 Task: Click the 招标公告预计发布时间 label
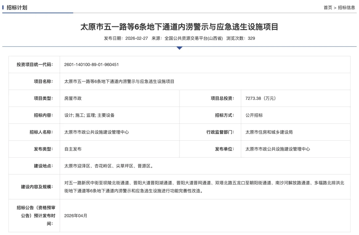[36, 215]
